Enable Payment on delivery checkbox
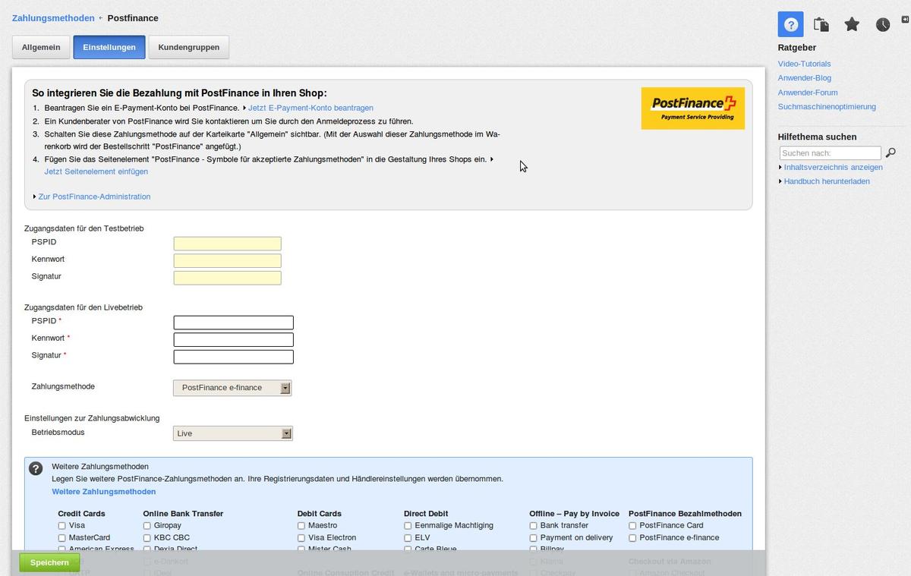 [533, 537]
